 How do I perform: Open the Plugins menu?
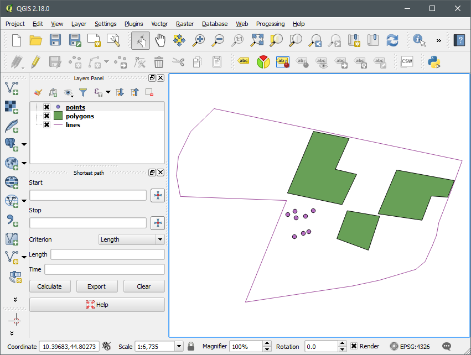pyautogui.click(x=134, y=24)
